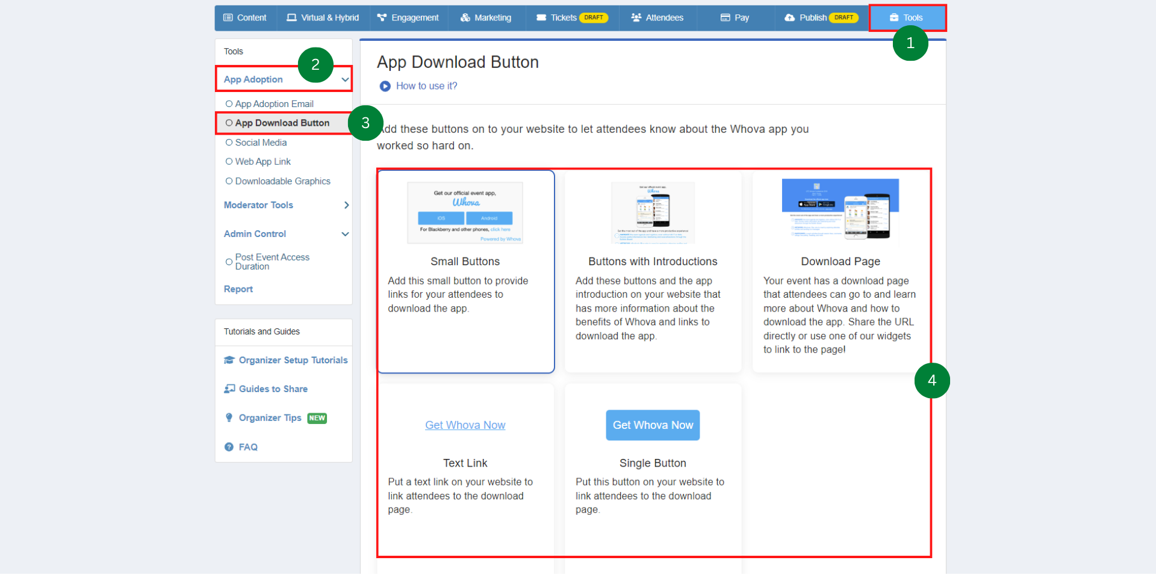Click the Organizer Setup Tutorials graduation icon

pyautogui.click(x=229, y=360)
